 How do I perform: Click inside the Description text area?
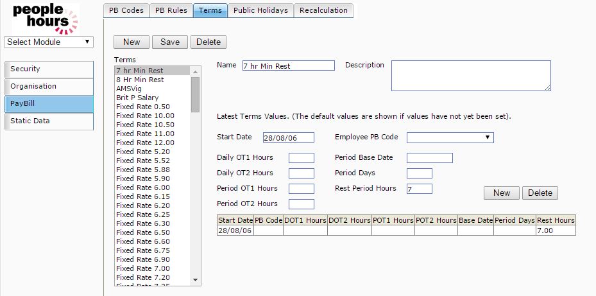470,75
